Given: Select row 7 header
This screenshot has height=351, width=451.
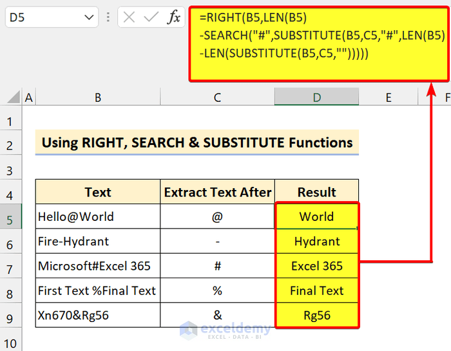Looking at the screenshot, I should 11,266.
